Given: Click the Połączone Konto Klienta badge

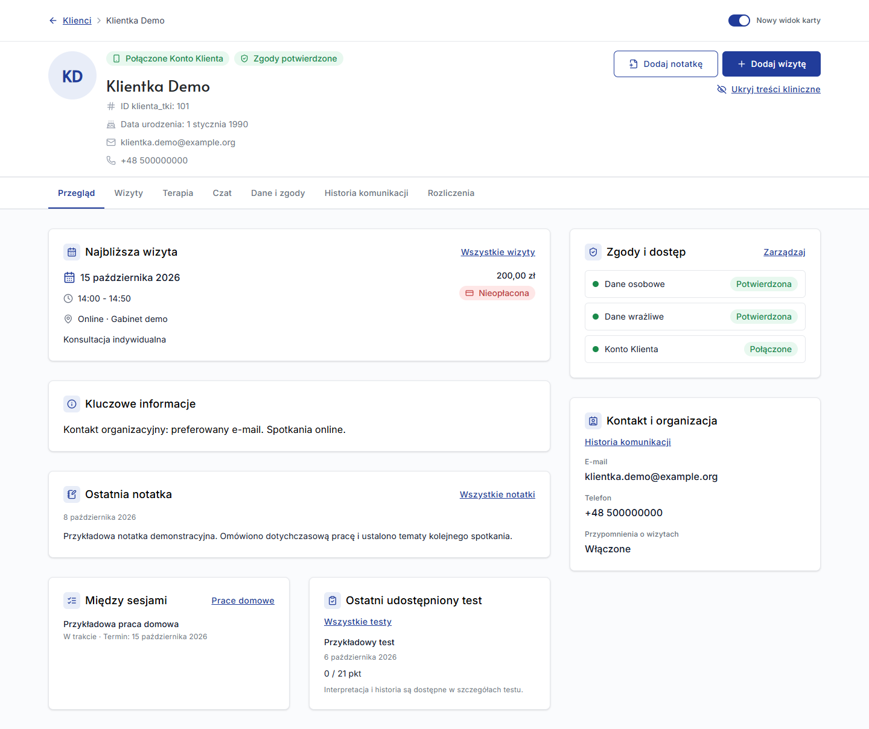Looking at the screenshot, I should tap(168, 58).
